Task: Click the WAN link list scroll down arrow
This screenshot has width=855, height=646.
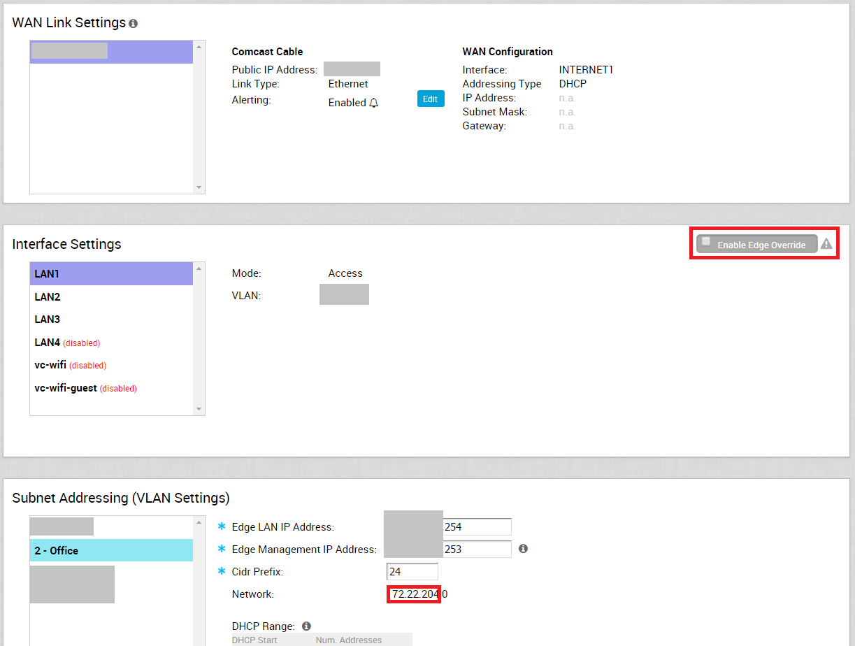Action: coord(199,187)
